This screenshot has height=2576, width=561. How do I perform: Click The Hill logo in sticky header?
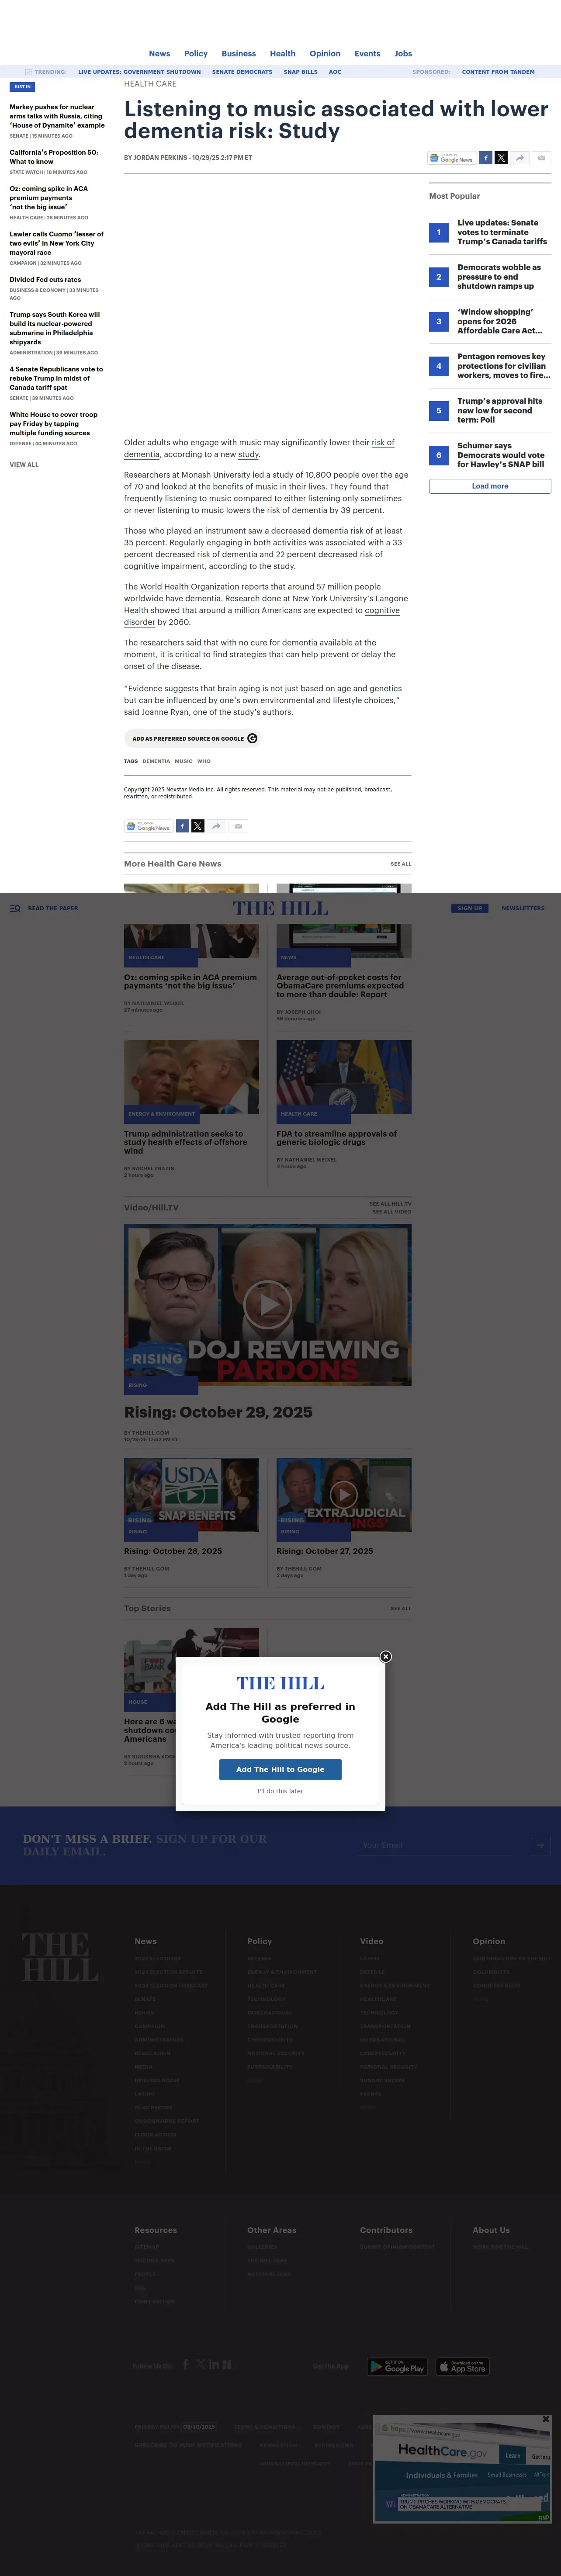tap(280, 908)
